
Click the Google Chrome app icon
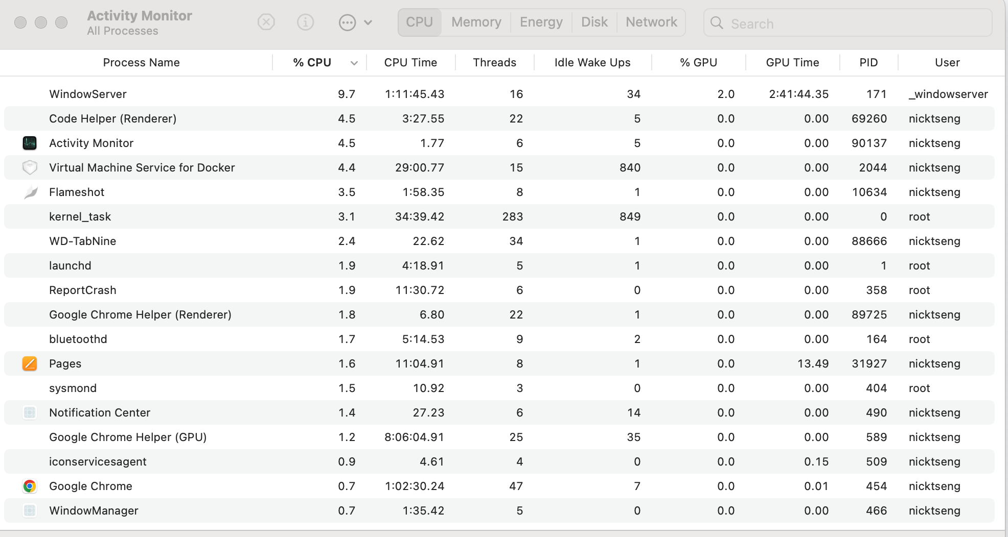30,486
